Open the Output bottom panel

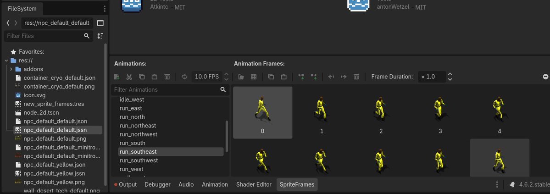coord(125,184)
